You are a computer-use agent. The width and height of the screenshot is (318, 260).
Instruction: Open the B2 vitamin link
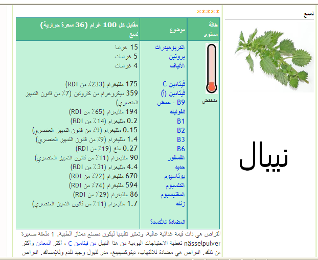(x=180, y=131)
